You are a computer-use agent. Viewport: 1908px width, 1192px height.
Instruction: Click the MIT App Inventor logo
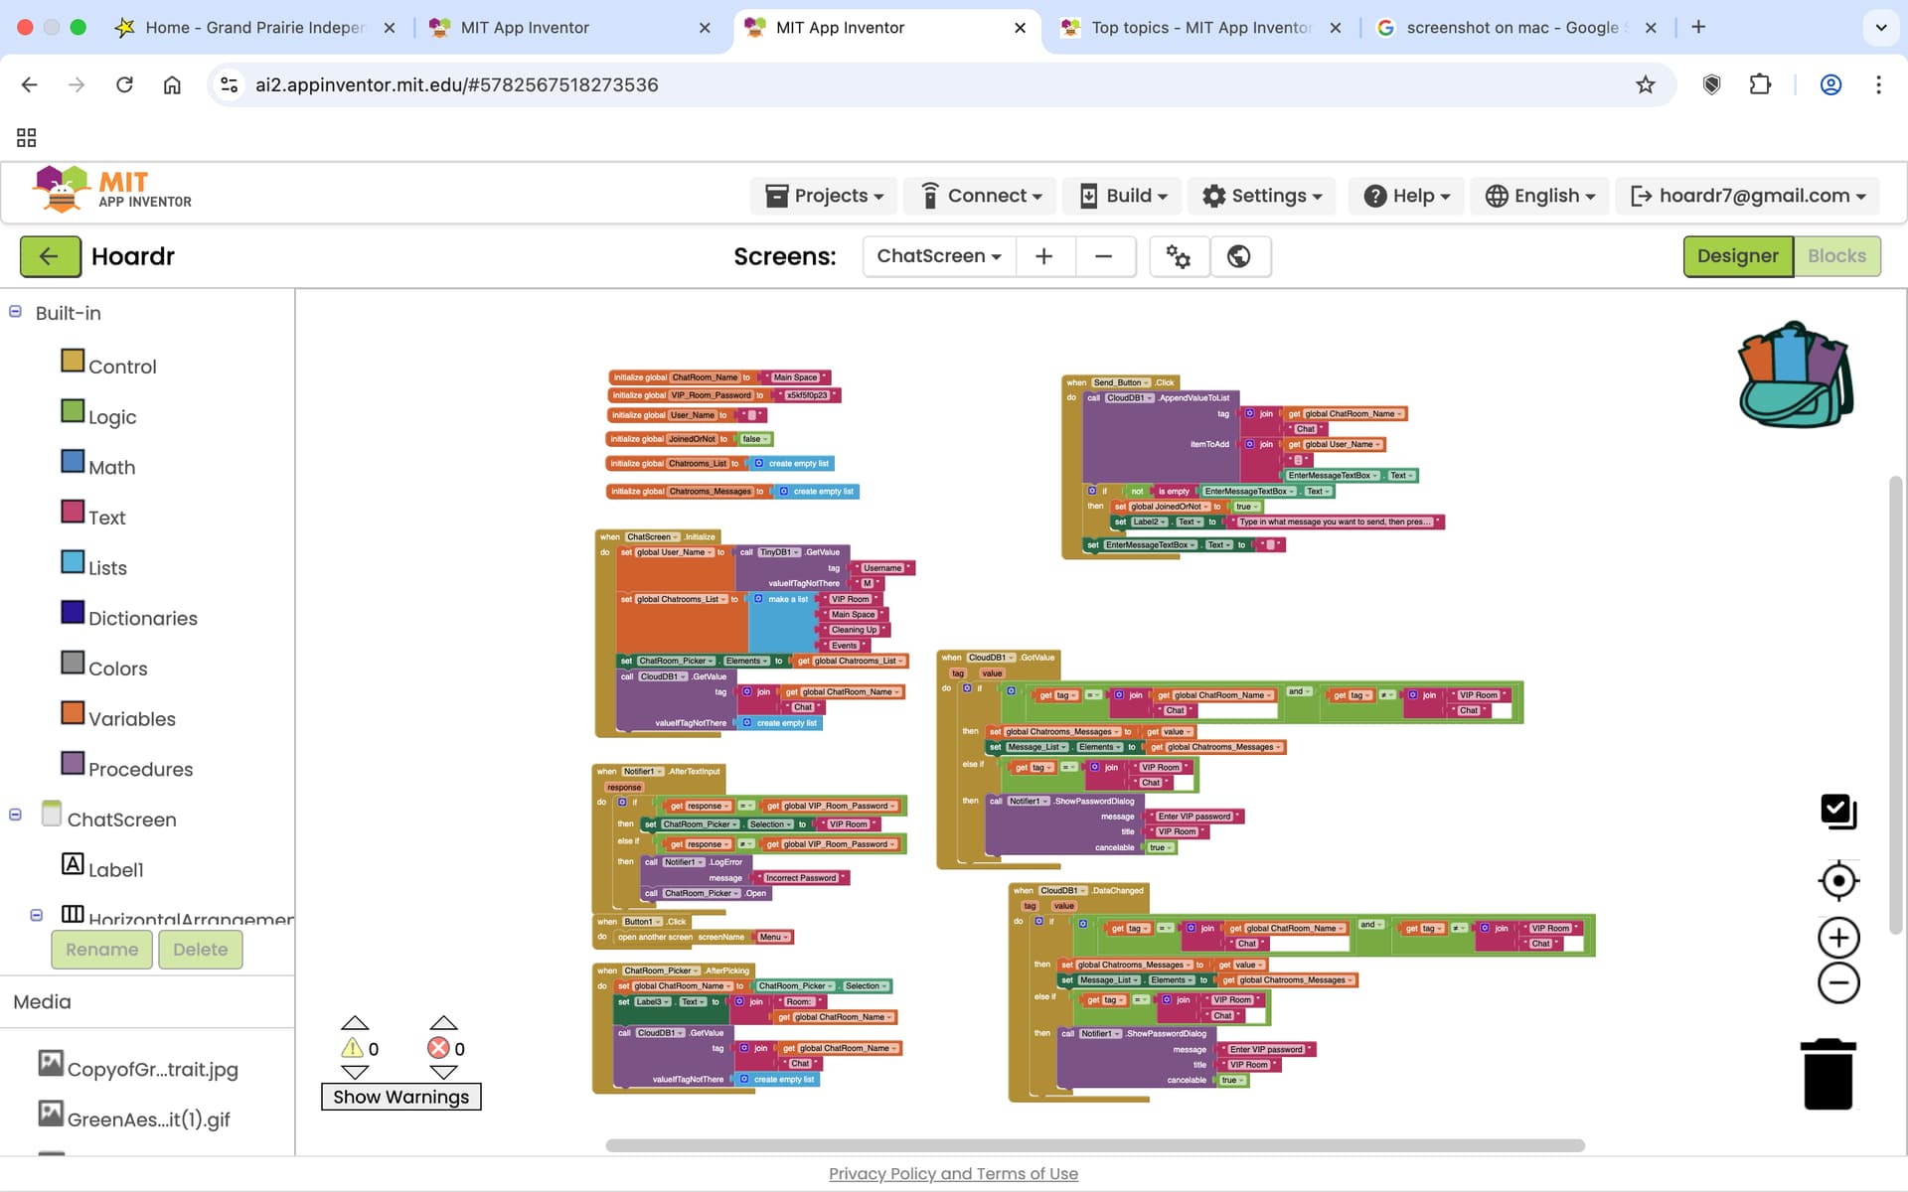(x=111, y=189)
